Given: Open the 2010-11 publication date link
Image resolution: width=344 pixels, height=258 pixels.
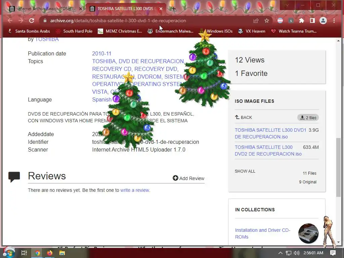Looking at the screenshot, I should (x=101, y=53).
